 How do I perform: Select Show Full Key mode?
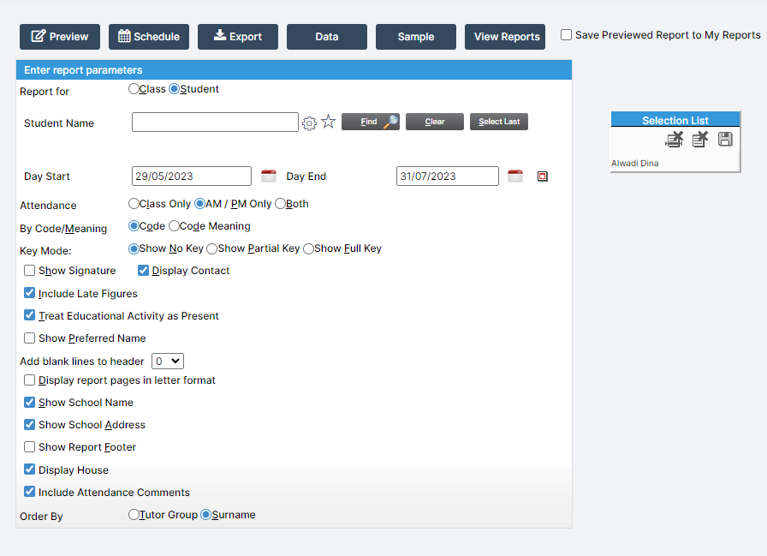(x=309, y=248)
